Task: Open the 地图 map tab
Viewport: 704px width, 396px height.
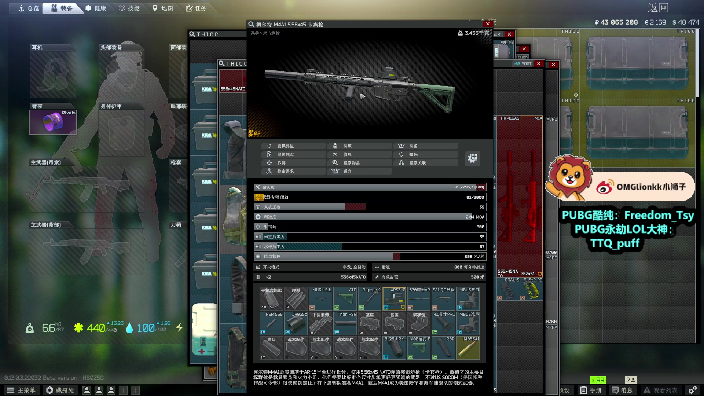Action: click(162, 8)
